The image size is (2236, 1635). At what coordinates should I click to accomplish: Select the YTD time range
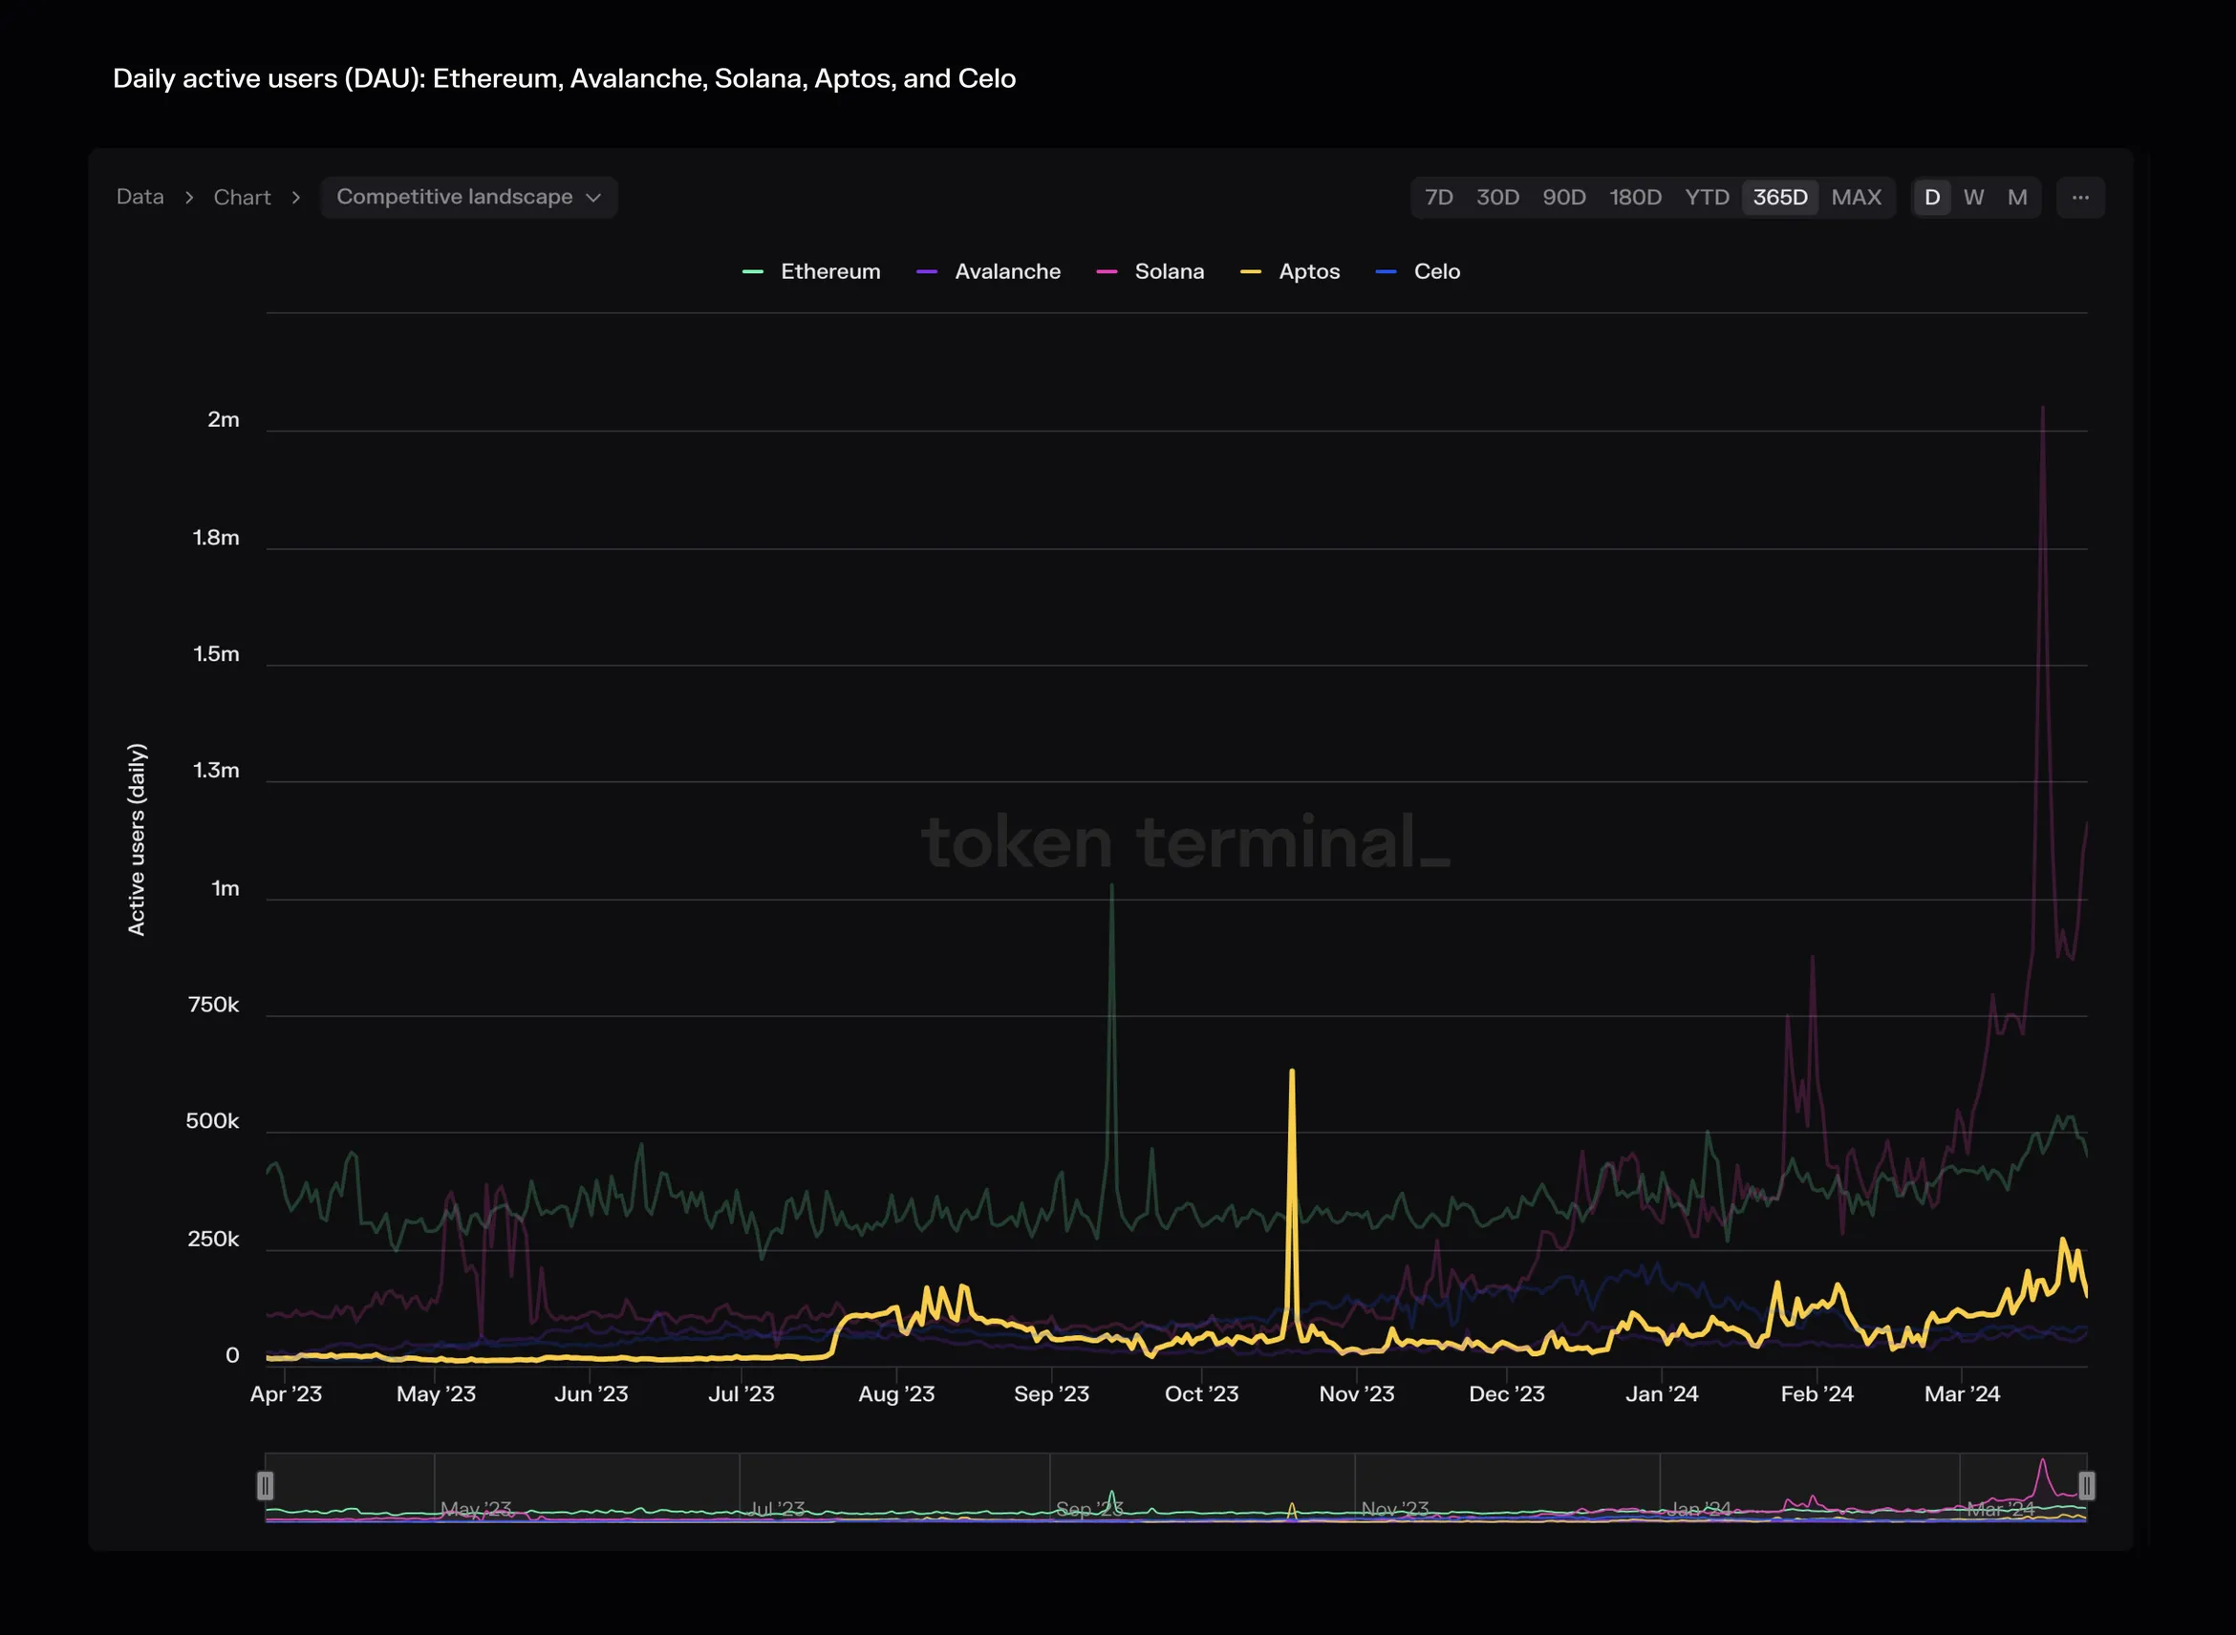1707,197
